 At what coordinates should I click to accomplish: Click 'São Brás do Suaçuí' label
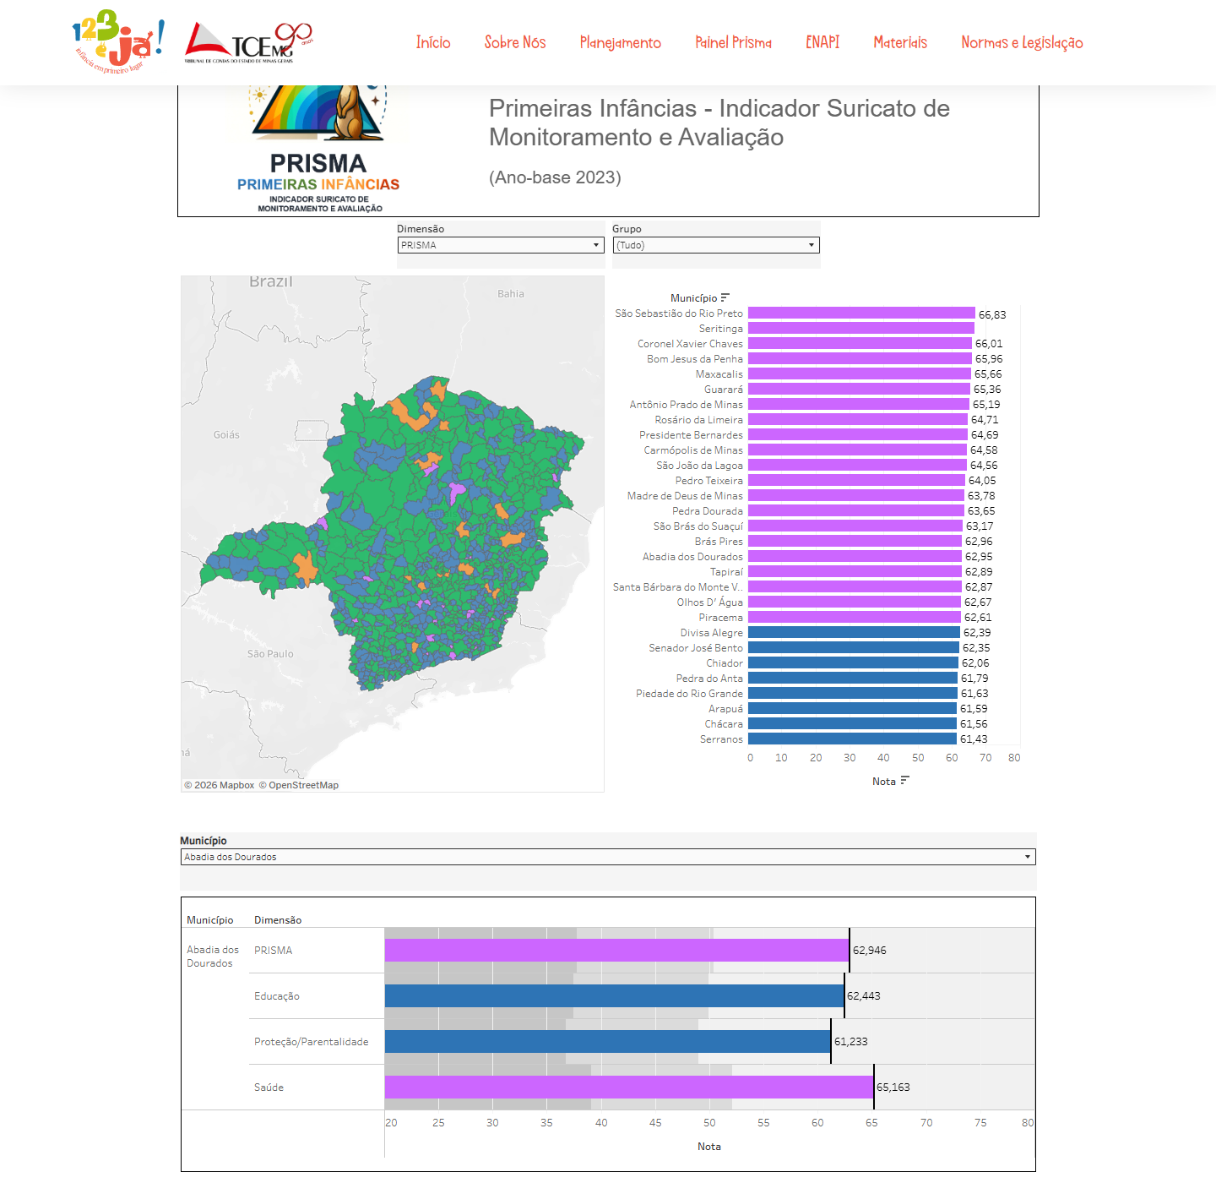(698, 526)
